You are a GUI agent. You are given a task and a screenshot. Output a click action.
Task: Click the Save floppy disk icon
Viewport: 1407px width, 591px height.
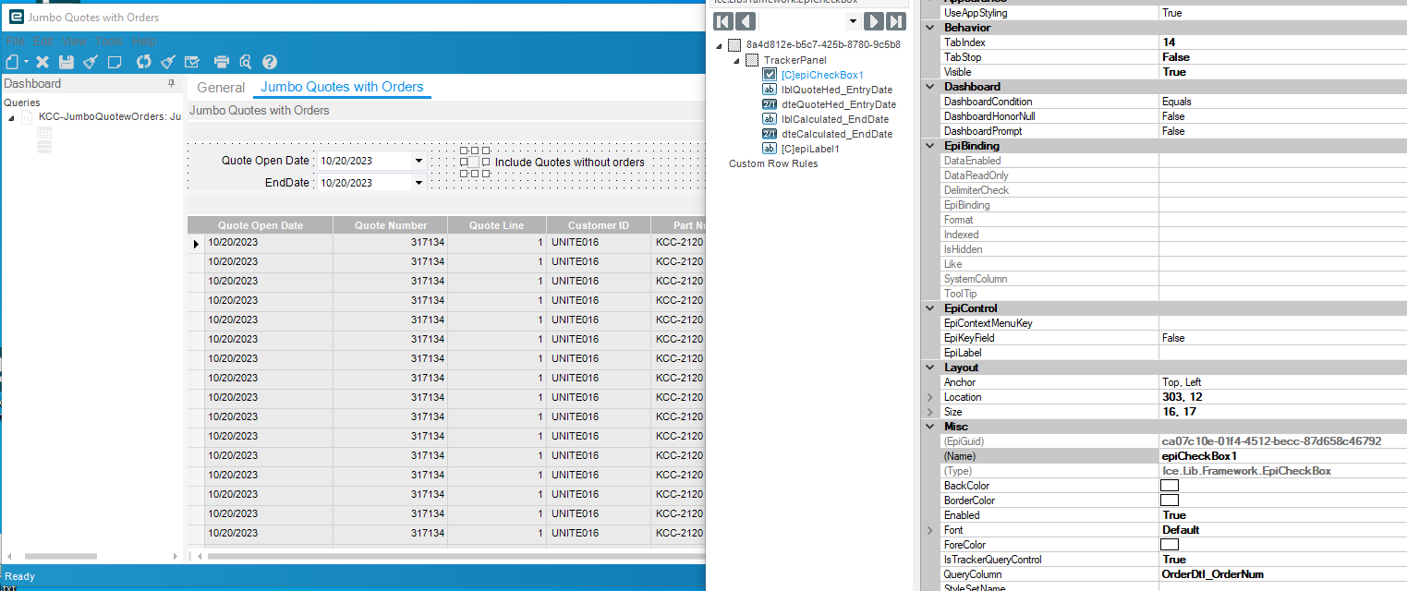coord(67,62)
